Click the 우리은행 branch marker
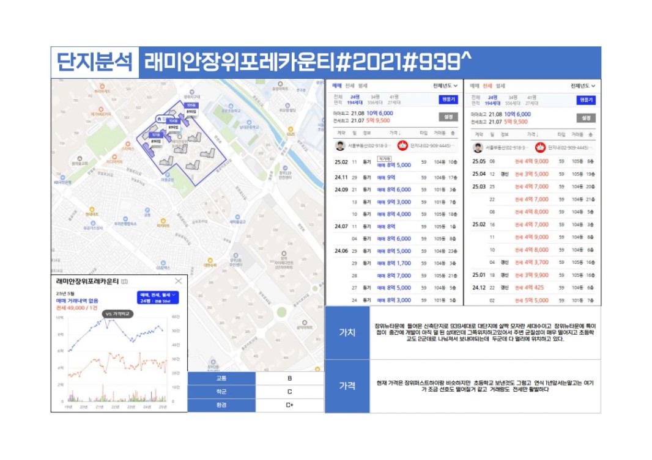 125,218
